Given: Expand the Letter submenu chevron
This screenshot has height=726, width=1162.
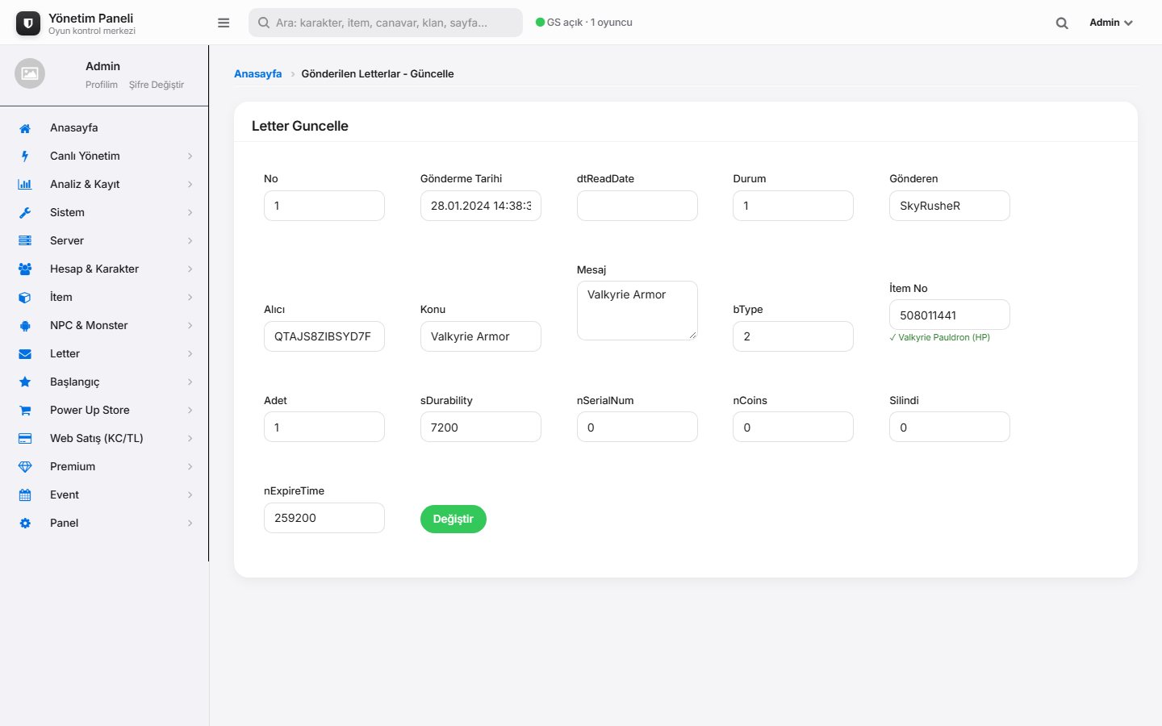Looking at the screenshot, I should 190,354.
